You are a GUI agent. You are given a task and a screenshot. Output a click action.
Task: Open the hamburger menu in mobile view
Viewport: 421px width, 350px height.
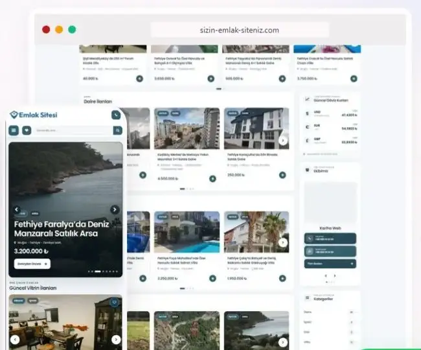point(14,130)
